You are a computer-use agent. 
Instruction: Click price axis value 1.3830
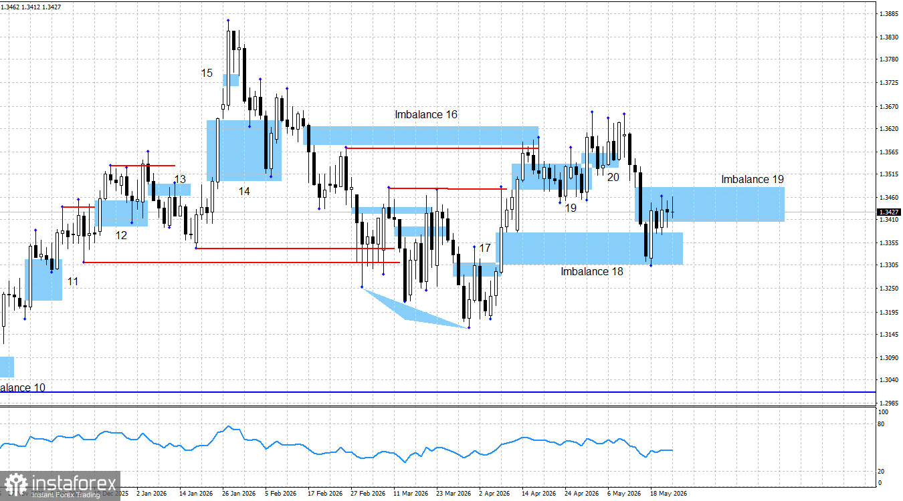[x=888, y=37]
